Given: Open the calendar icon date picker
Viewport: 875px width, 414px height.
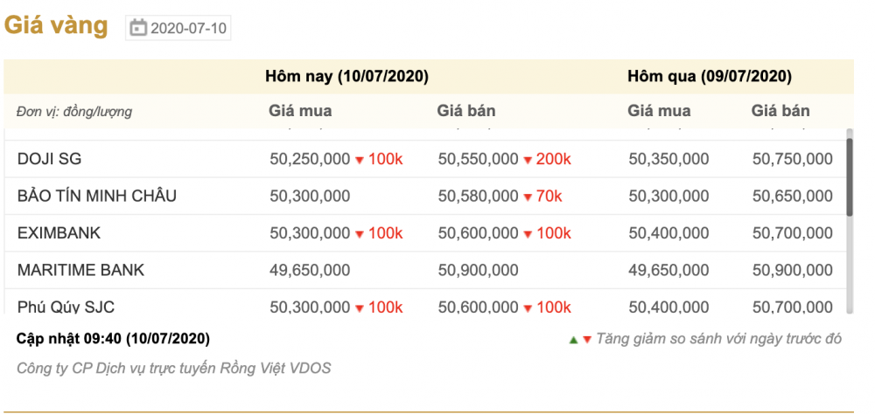Looking at the screenshot, I should pos(138,28).
